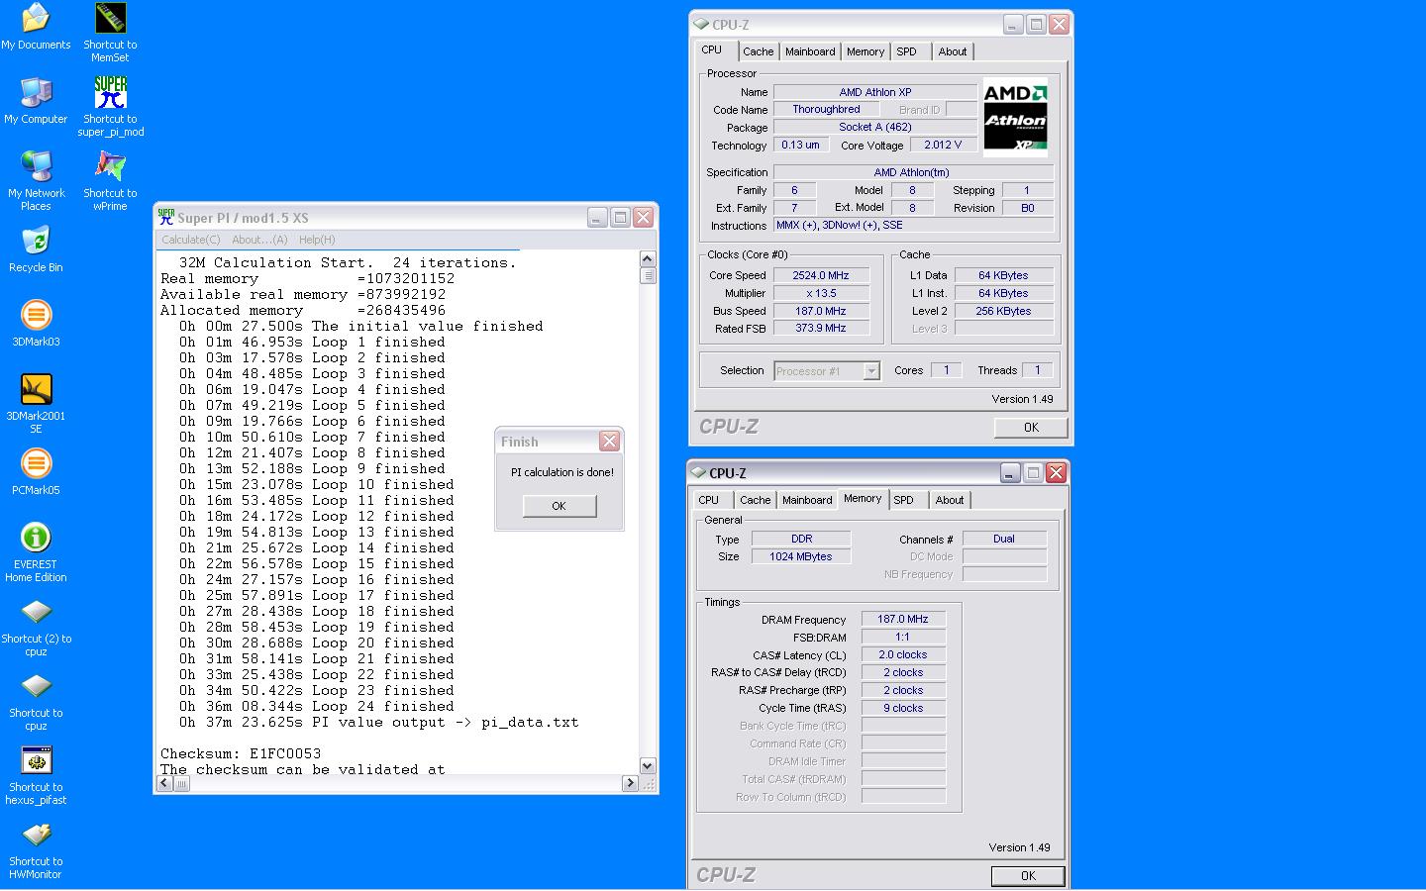Switch to Cache tab in upper CPU-Z

759,51
